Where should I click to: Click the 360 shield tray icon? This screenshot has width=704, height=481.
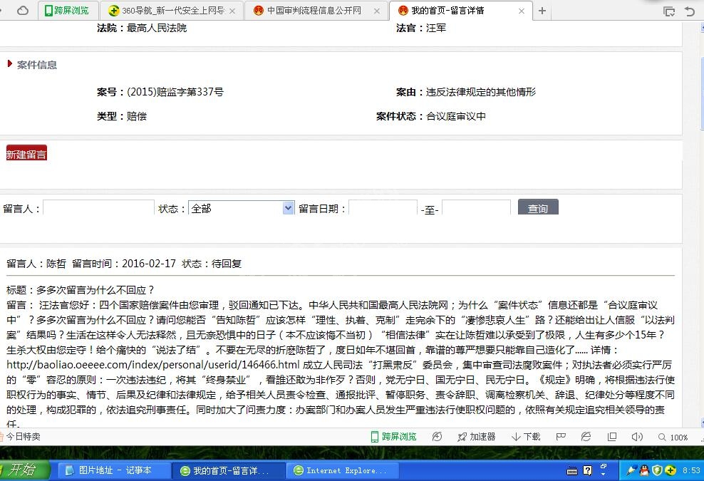657,470
